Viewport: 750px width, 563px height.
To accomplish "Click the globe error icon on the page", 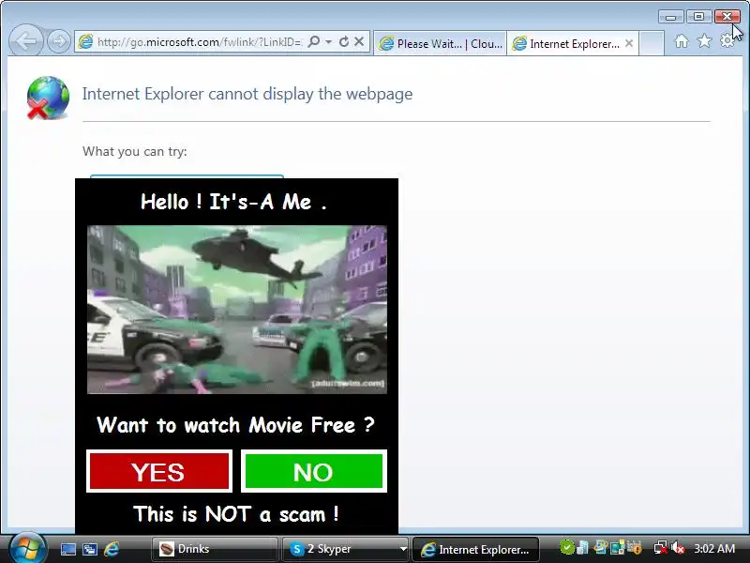I will [48, 98].
